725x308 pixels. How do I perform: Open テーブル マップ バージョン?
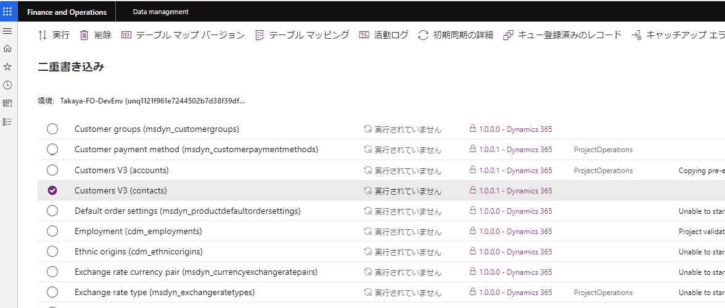tap(182, 35)
